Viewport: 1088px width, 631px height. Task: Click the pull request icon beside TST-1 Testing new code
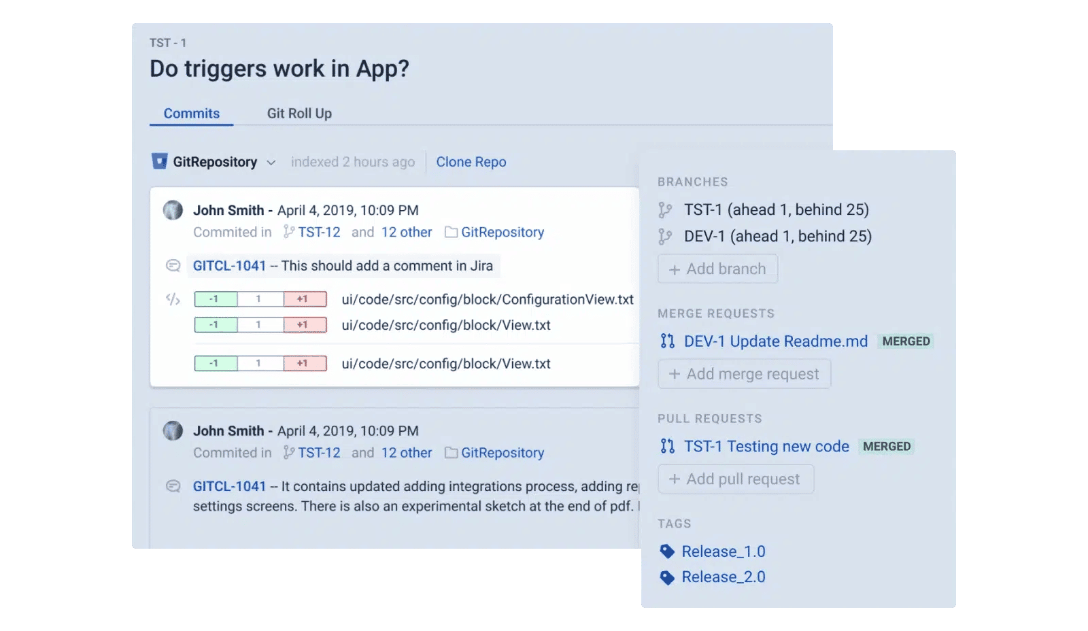tap(667, 446)
